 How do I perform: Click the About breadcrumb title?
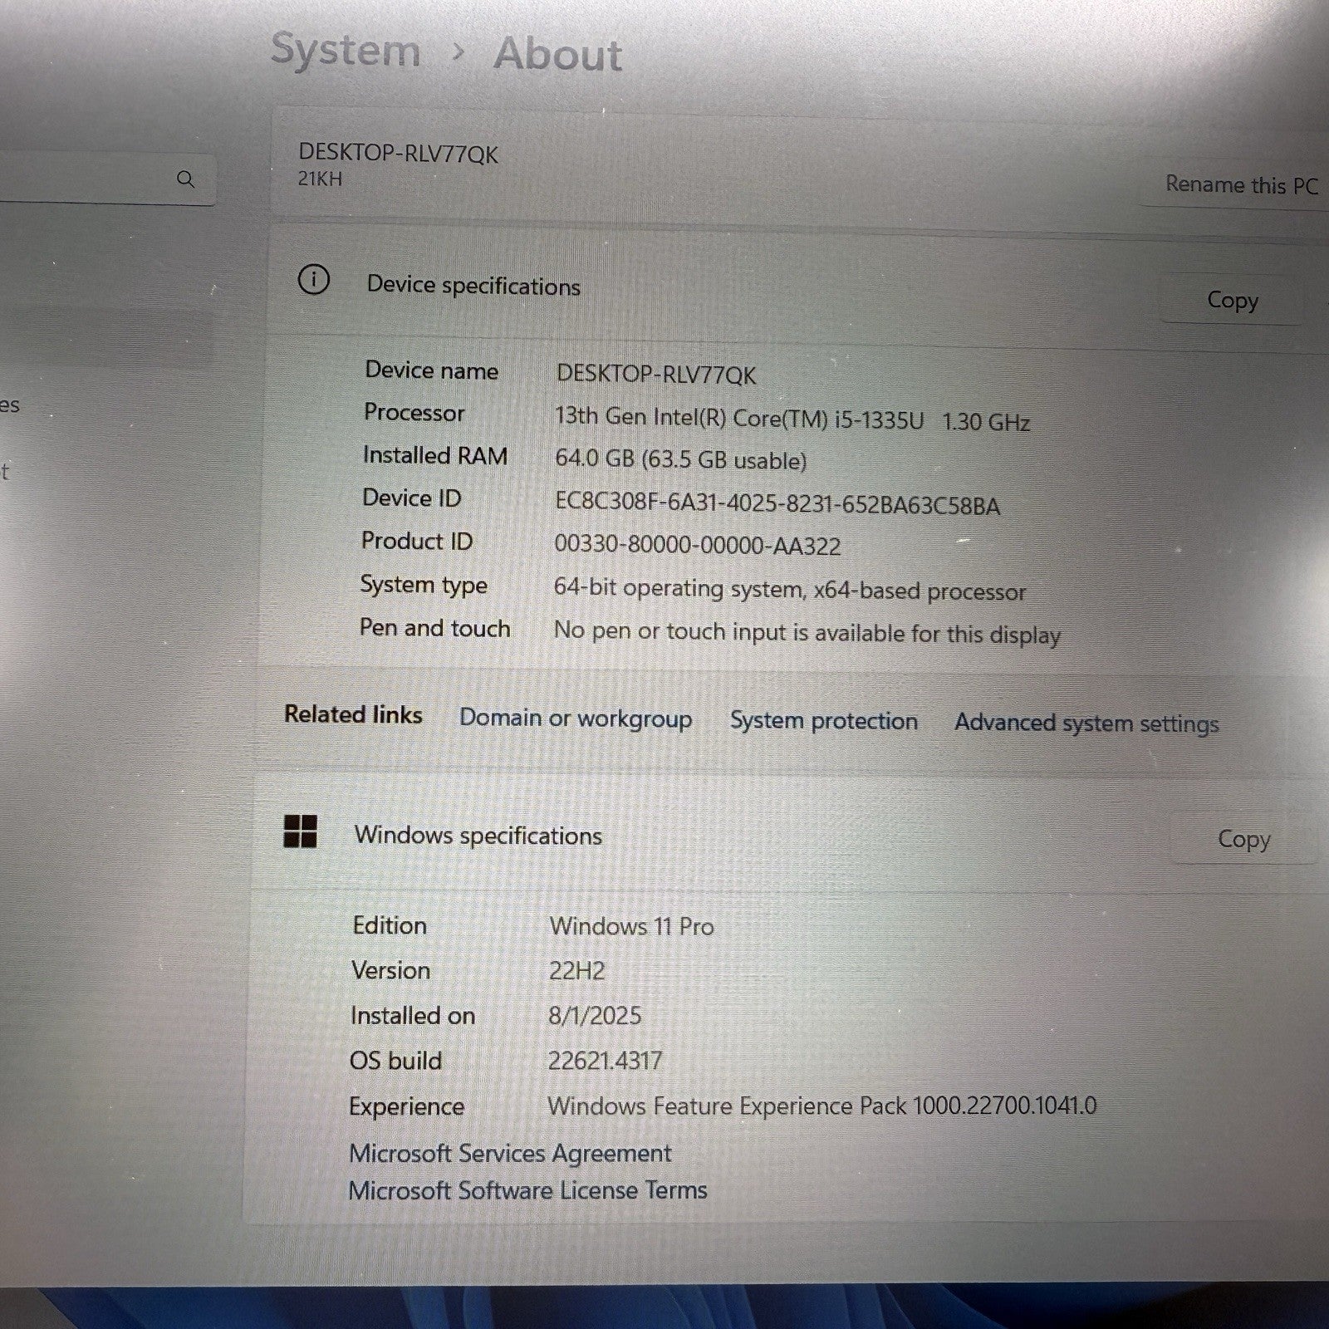click(558, 55)
